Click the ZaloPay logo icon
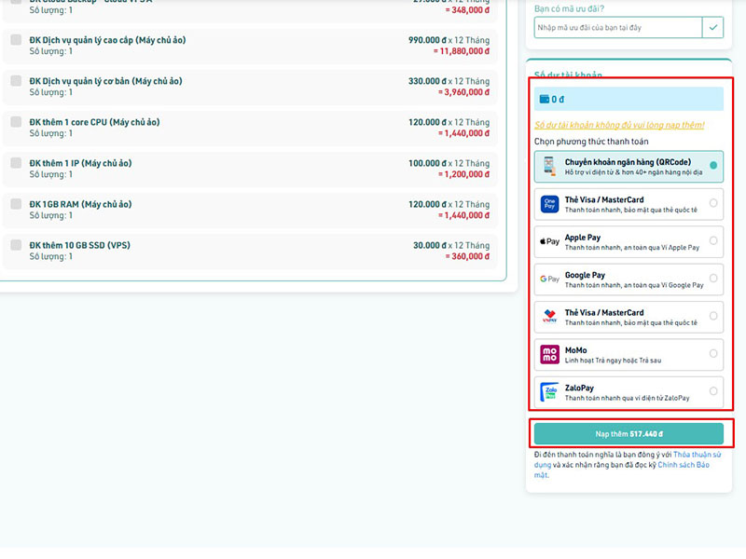Screen dimensions: 746x559 [549, 392]
